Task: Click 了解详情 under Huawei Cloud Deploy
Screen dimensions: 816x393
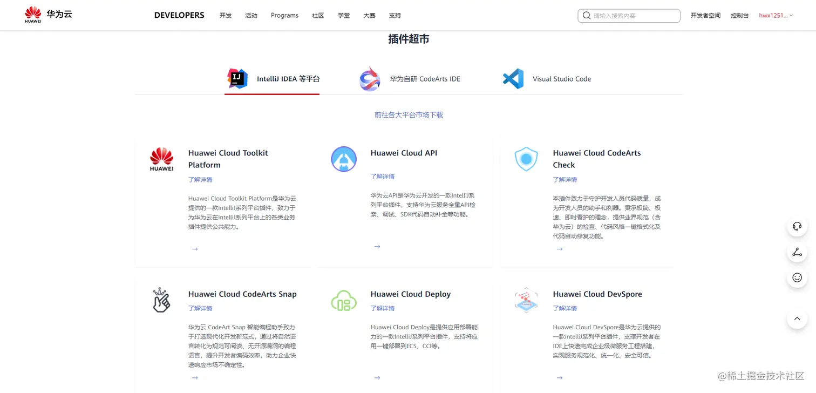Action: tap(383, 308)
